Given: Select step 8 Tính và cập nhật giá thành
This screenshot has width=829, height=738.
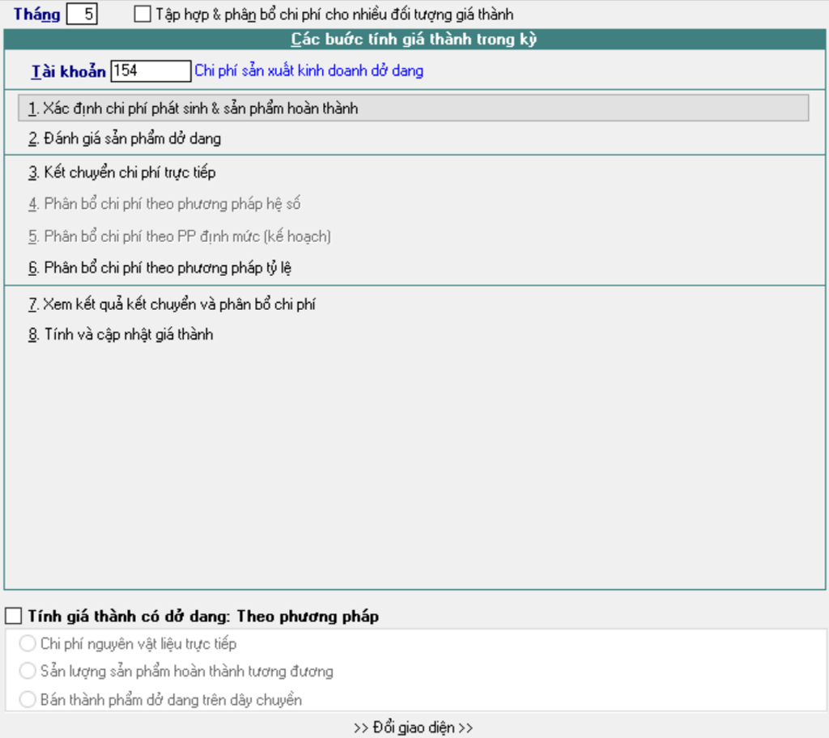Looking at the screenshot, I should [121, 334].
